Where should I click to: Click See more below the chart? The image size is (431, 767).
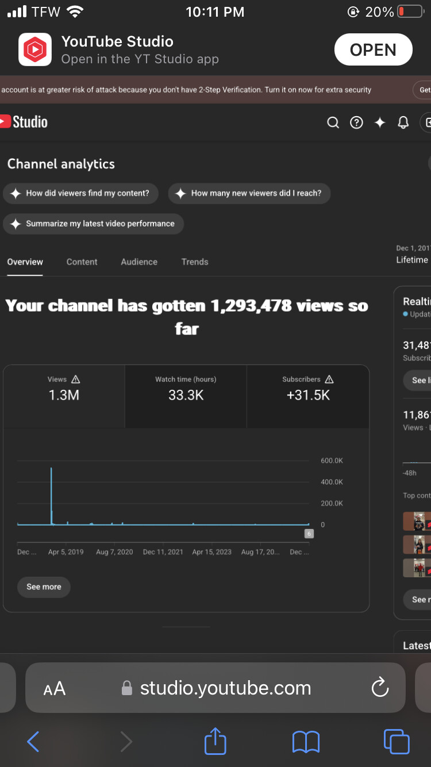click(44, 587)
